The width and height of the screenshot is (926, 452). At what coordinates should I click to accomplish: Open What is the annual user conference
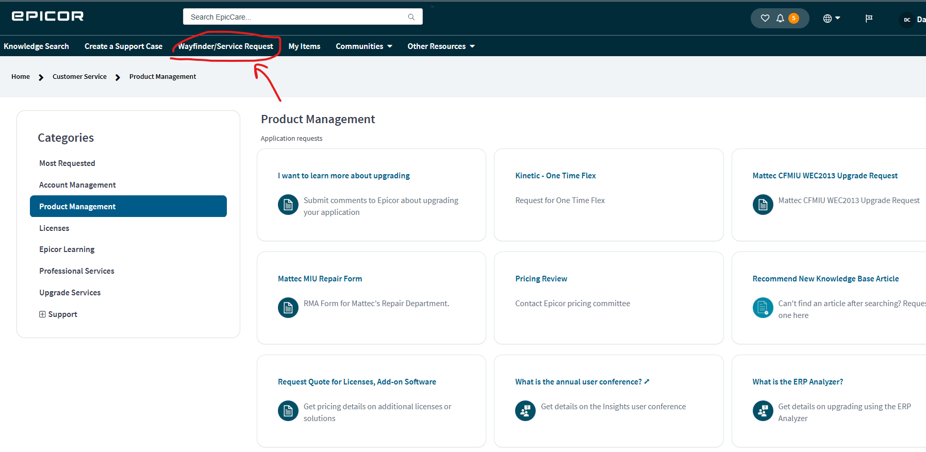(x=578, y=381)
